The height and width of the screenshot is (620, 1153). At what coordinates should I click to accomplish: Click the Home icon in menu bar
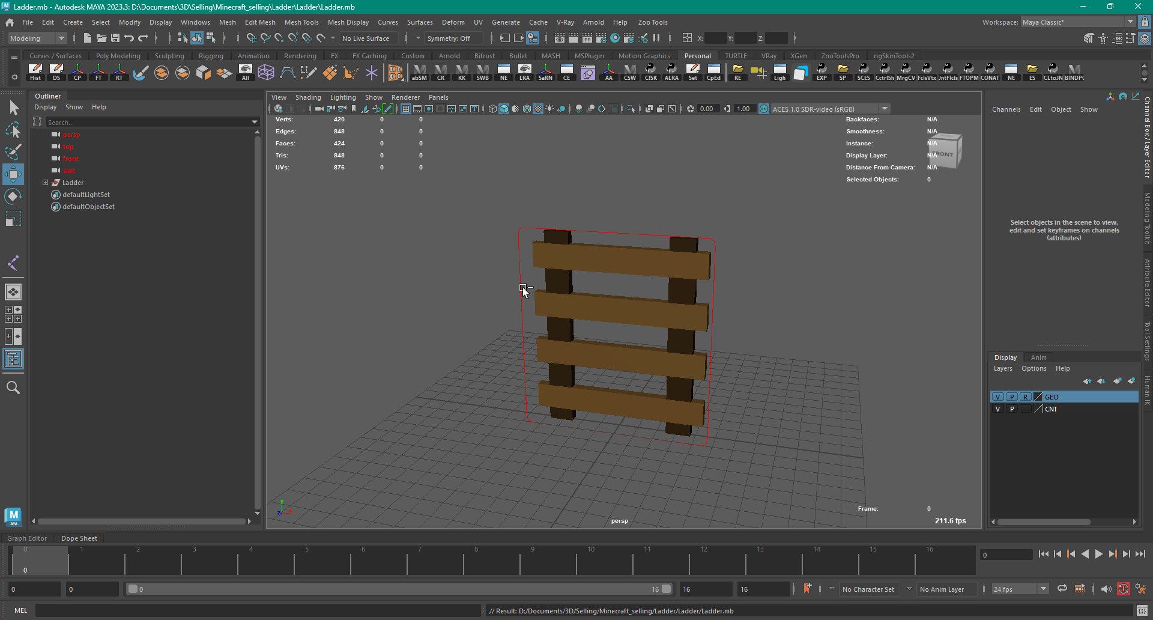click(10, 22)
